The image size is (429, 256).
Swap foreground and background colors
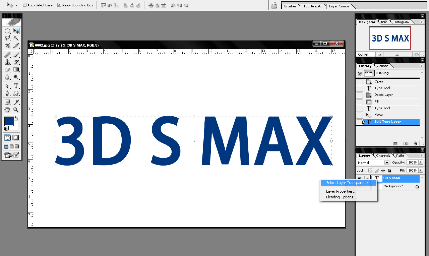[x=16, y=118]
